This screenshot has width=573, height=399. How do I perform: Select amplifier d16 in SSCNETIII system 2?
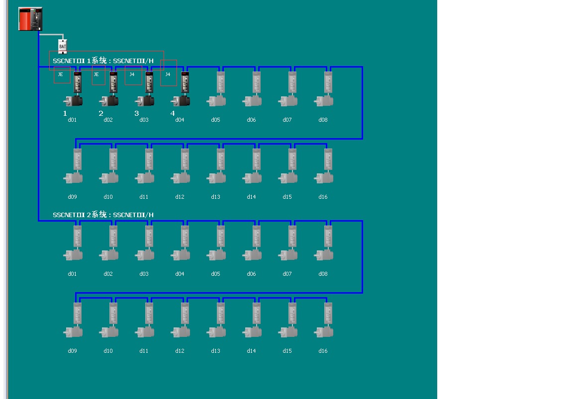point(328,314)
